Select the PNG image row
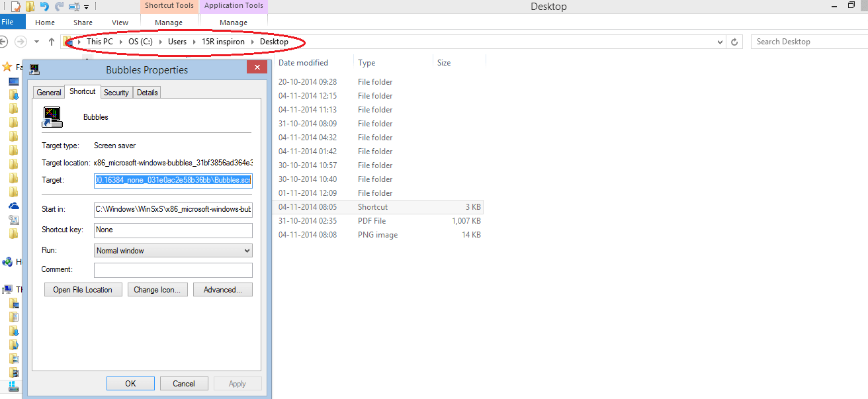The image size is (868, 399). pos(379,235)
